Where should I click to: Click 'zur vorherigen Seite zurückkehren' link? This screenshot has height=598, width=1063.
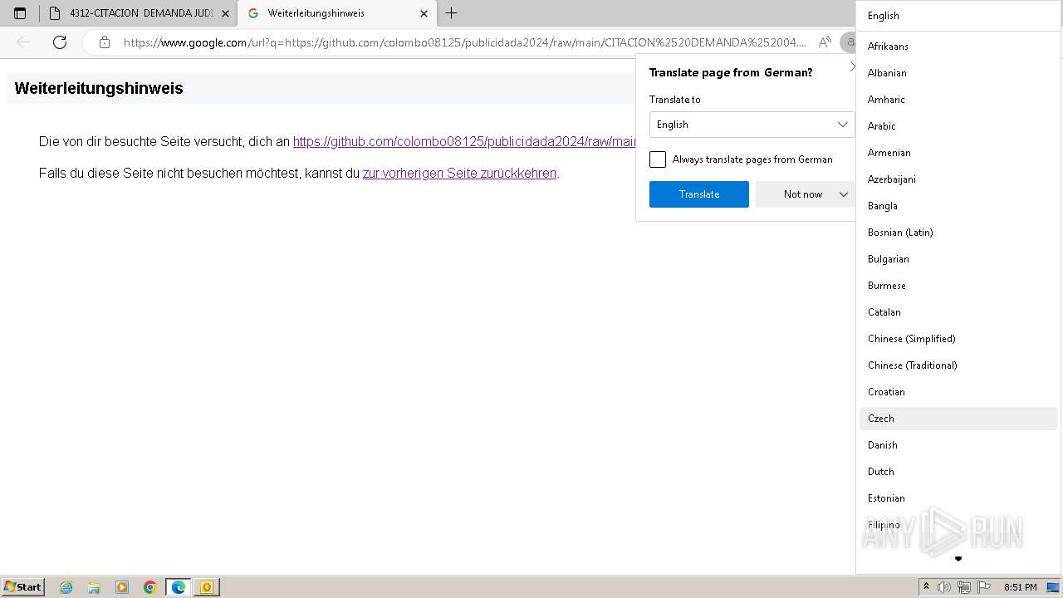click(x=459, y=174)
